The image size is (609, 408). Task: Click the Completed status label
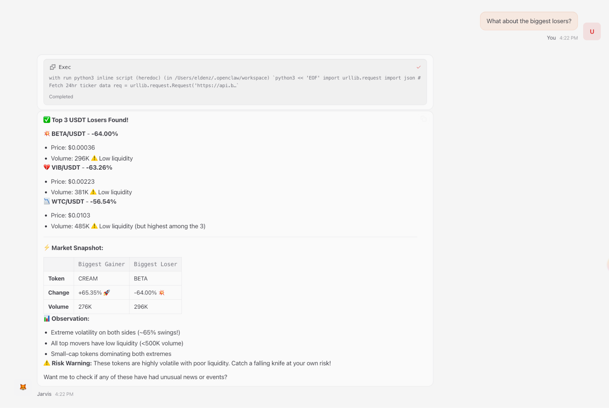[61, 97]
